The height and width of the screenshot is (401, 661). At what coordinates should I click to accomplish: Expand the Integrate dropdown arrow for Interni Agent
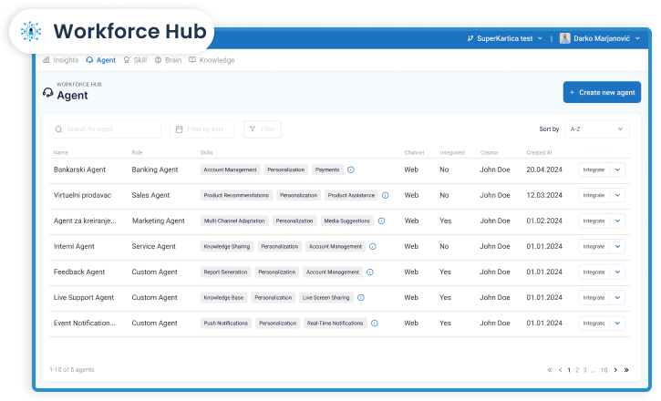[x=617, y=246]
